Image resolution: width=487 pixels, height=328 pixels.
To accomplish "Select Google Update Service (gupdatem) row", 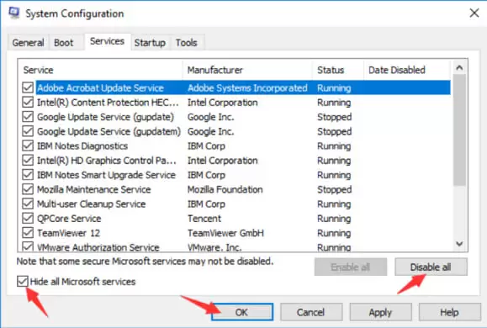I will (x=236, y=131).
